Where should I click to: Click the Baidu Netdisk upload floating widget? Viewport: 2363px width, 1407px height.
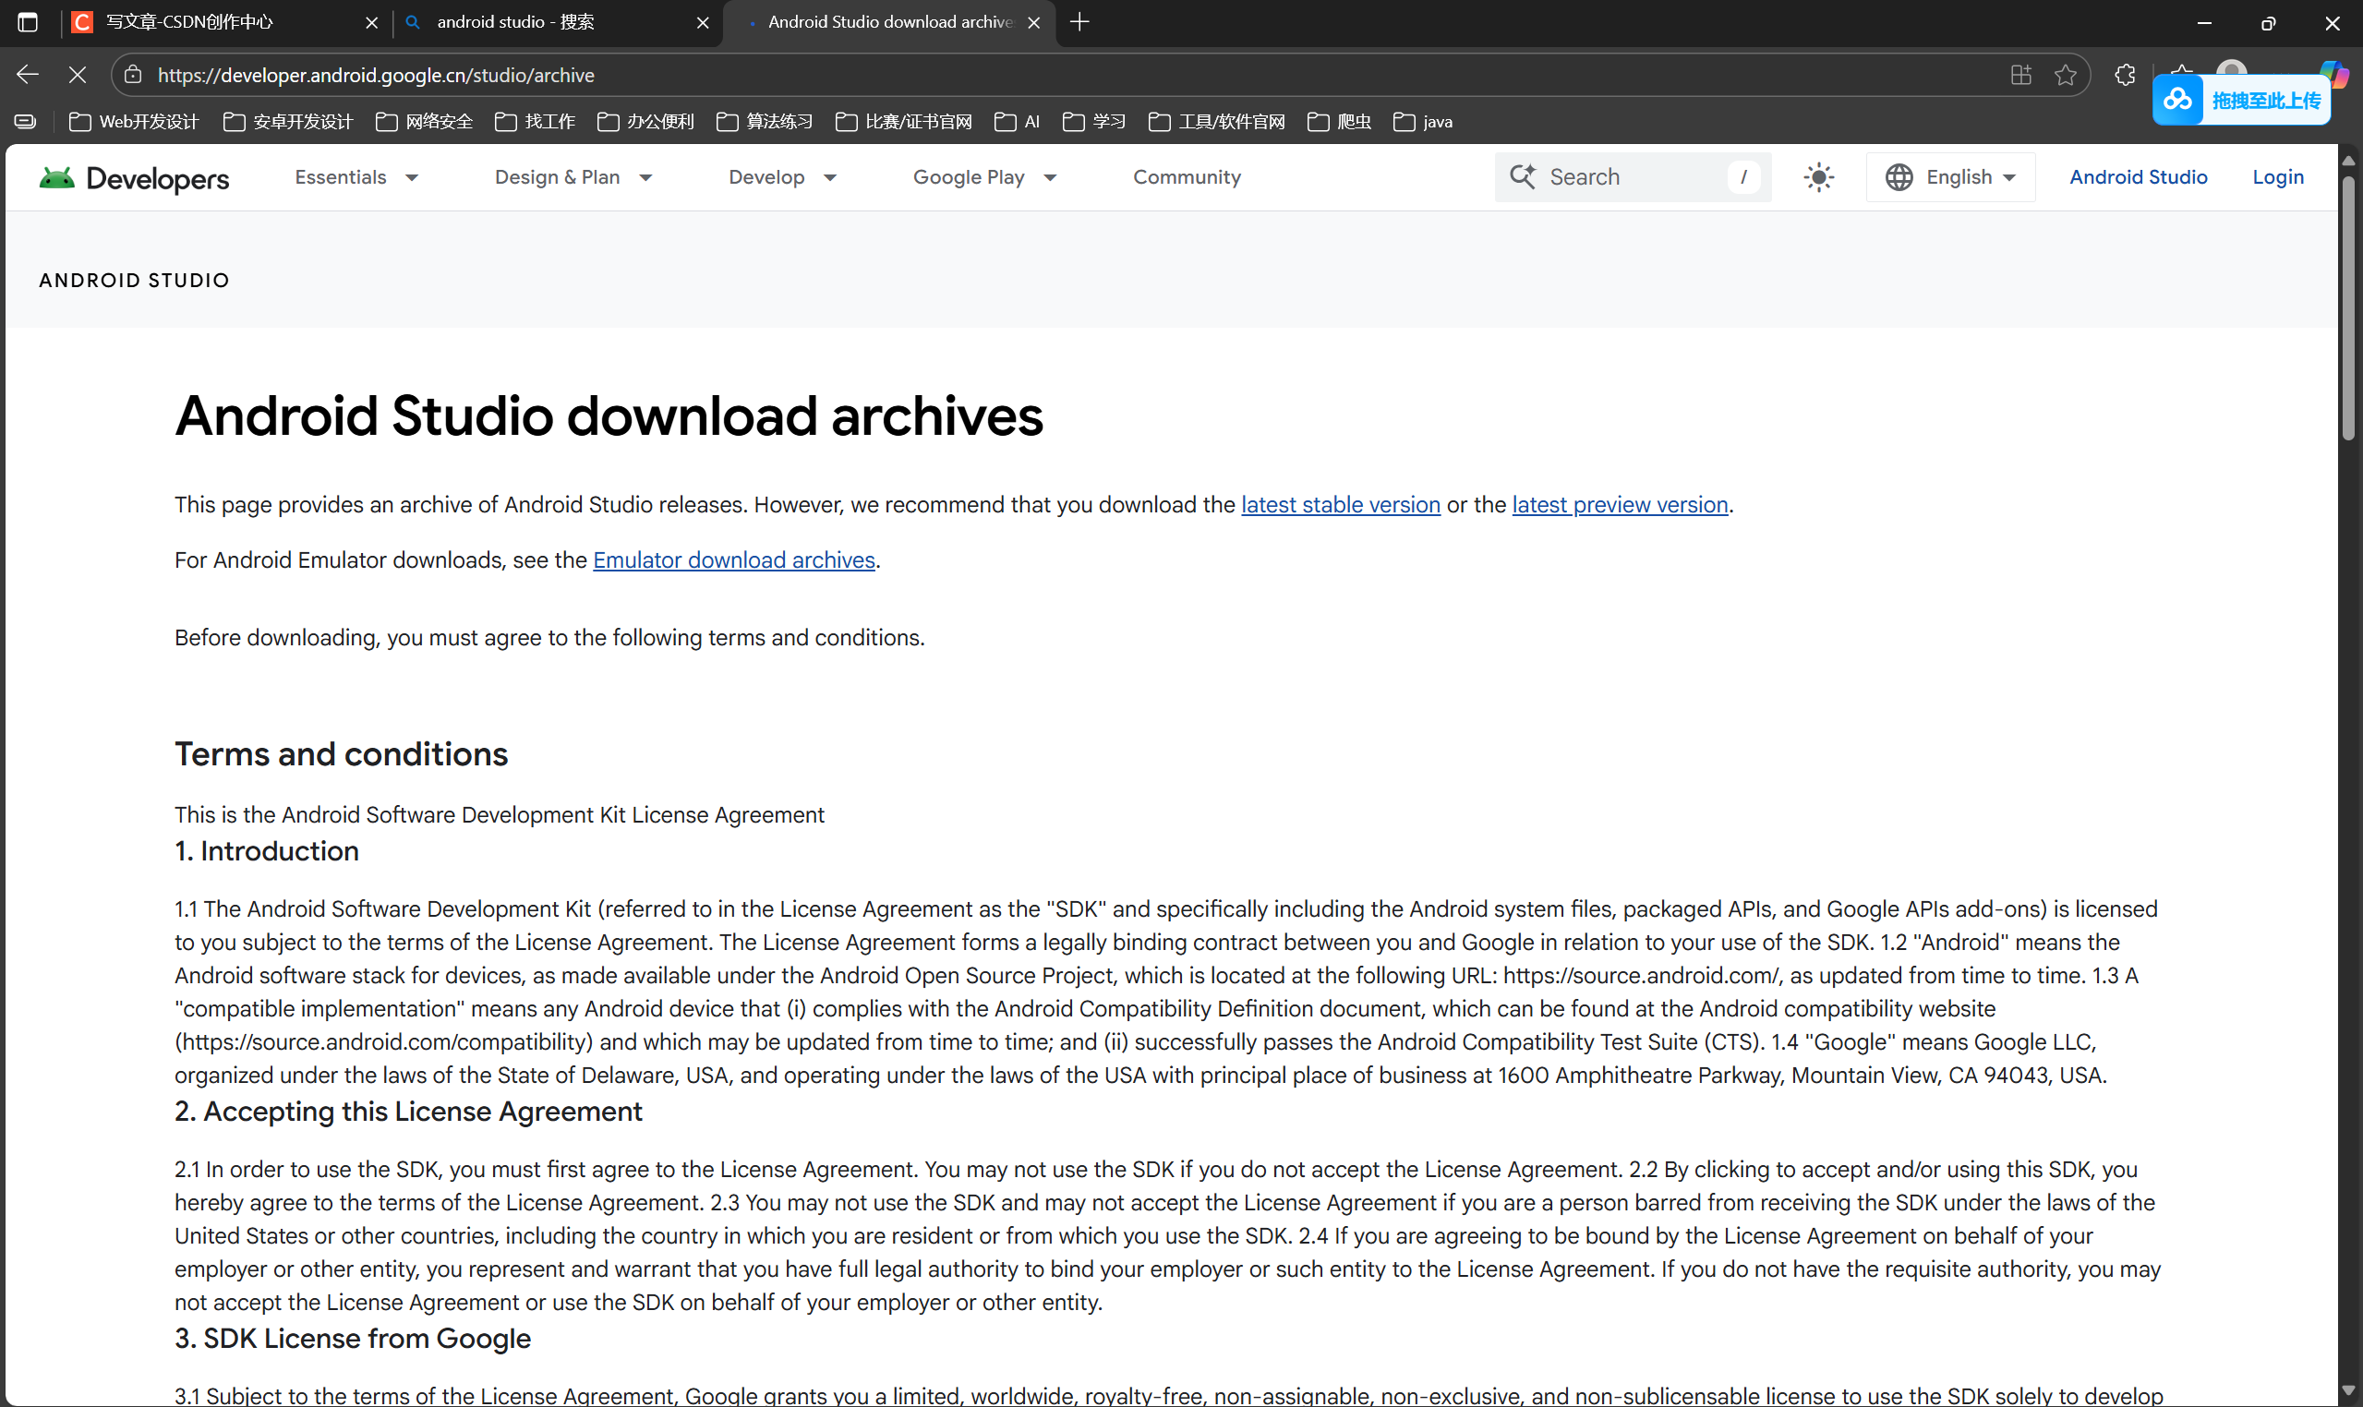[x=2240, y=101]
